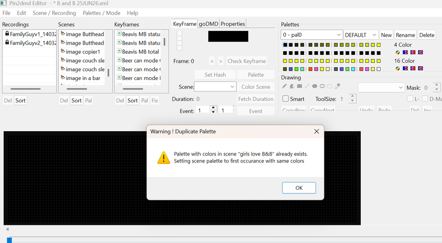Click the Check Keyframe button

[247, 61]
